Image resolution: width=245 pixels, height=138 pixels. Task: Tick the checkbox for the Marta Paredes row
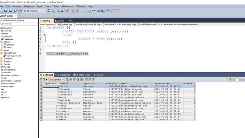click(41, 97)
